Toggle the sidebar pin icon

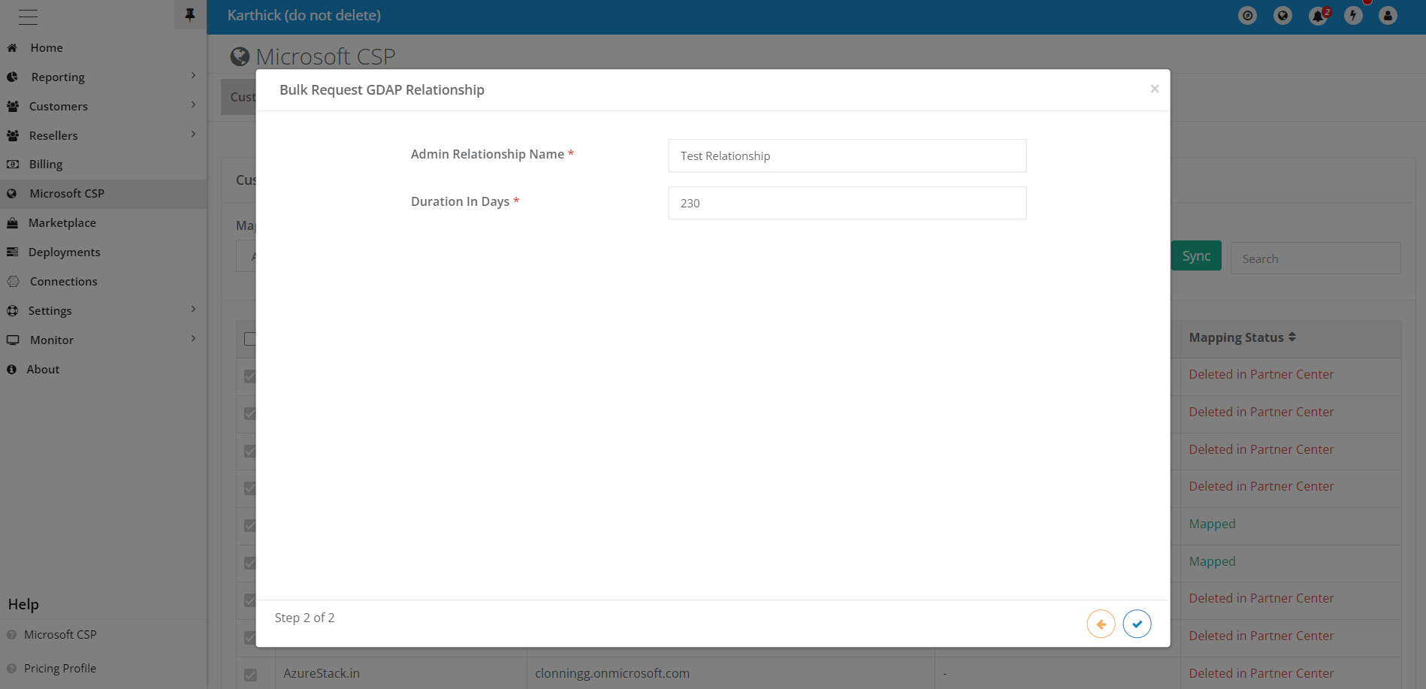pos(190,15)
